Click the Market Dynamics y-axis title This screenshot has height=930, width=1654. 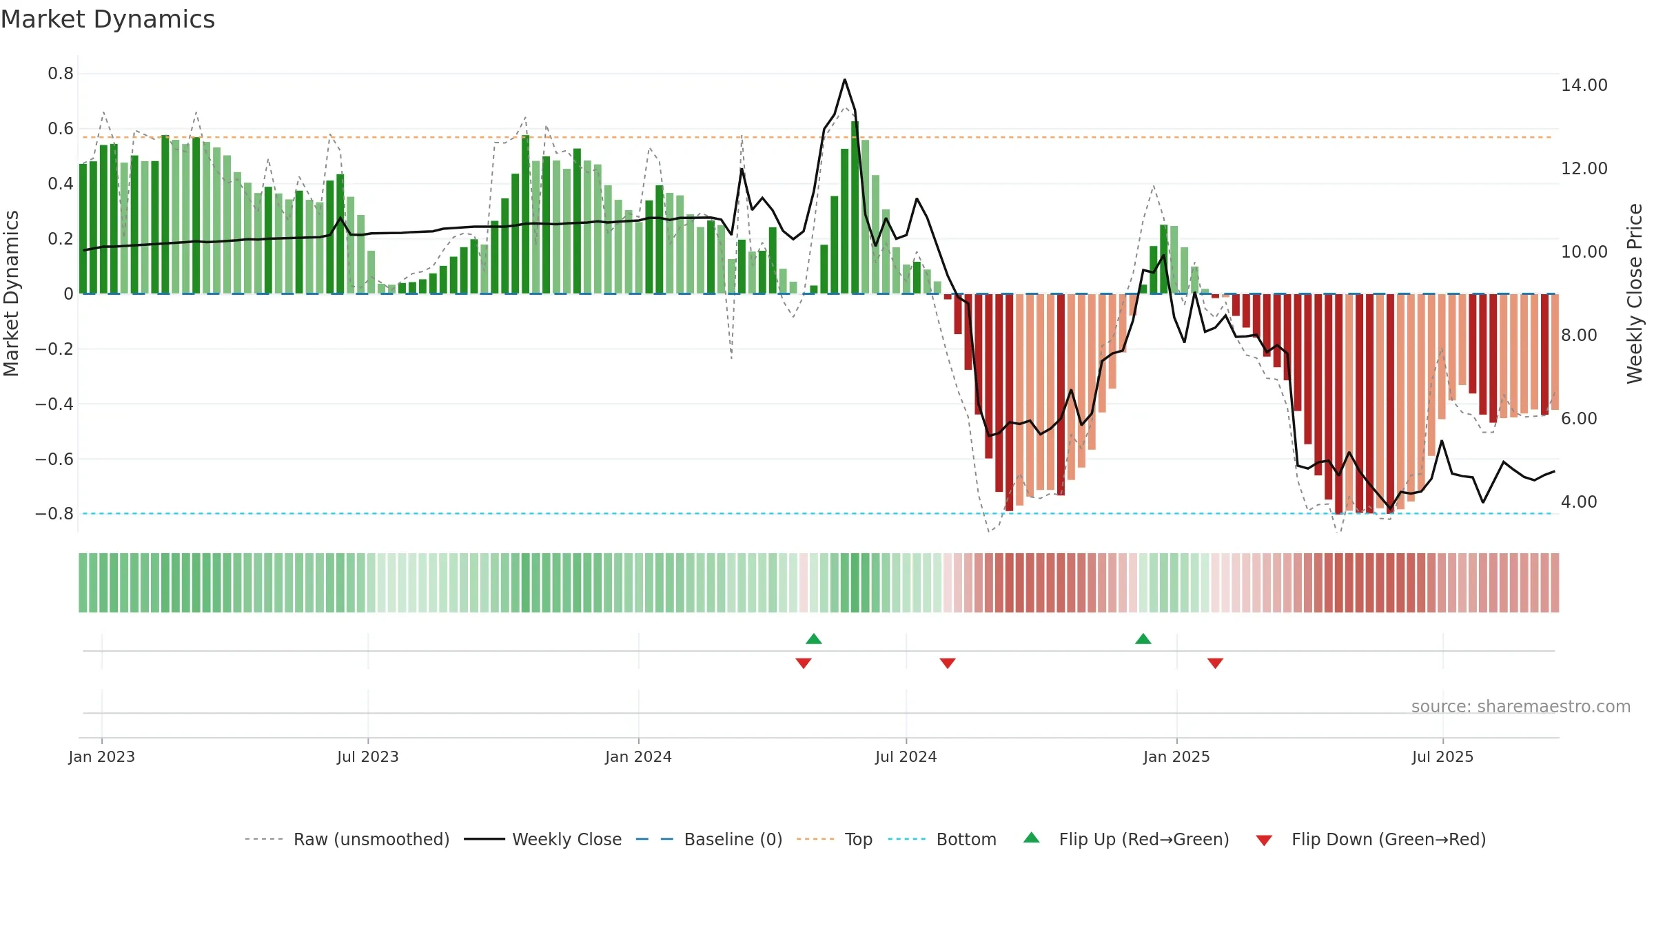(11, 293)
